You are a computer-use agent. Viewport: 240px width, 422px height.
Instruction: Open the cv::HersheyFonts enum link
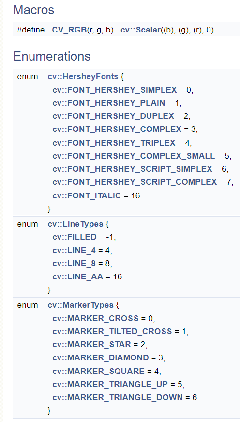click(83, 77)
